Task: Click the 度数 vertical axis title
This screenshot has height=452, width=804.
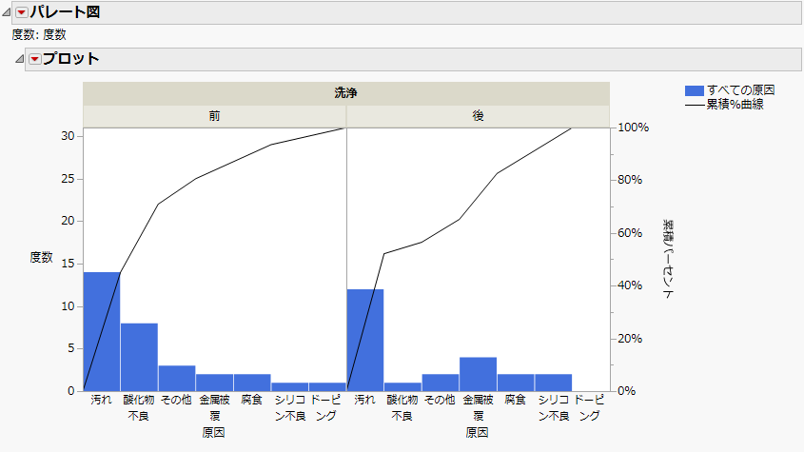Action: pyautogui.click(x=42, y=258)
